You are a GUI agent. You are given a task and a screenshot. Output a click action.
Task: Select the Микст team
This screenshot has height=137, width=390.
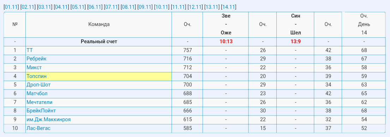point(34,67)
